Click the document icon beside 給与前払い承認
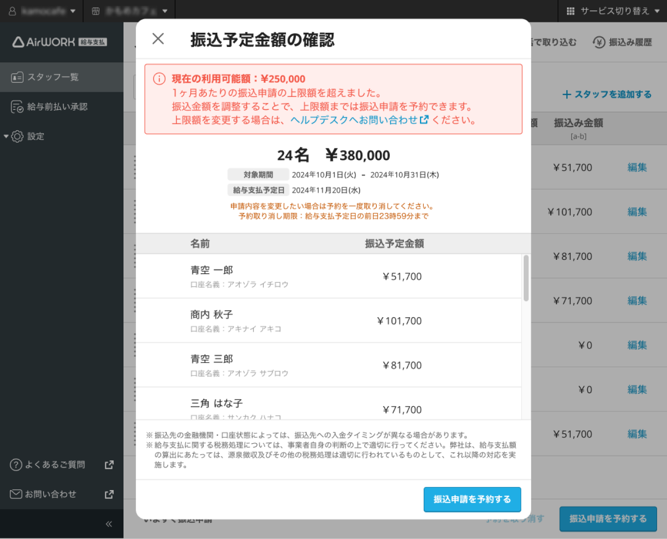This screenshot has width=667, height=539. pyautogui.click(x=17, y=107)
